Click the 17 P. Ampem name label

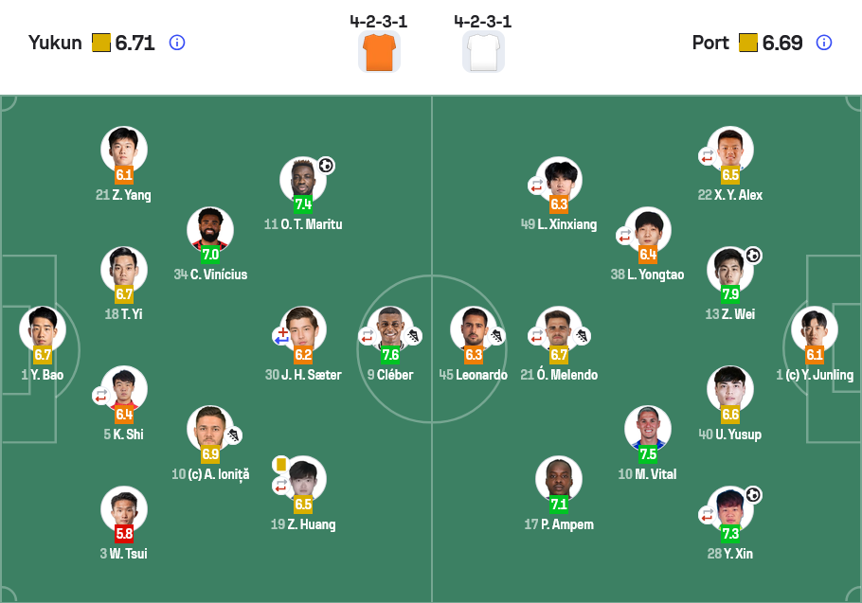tap(559, 524)
